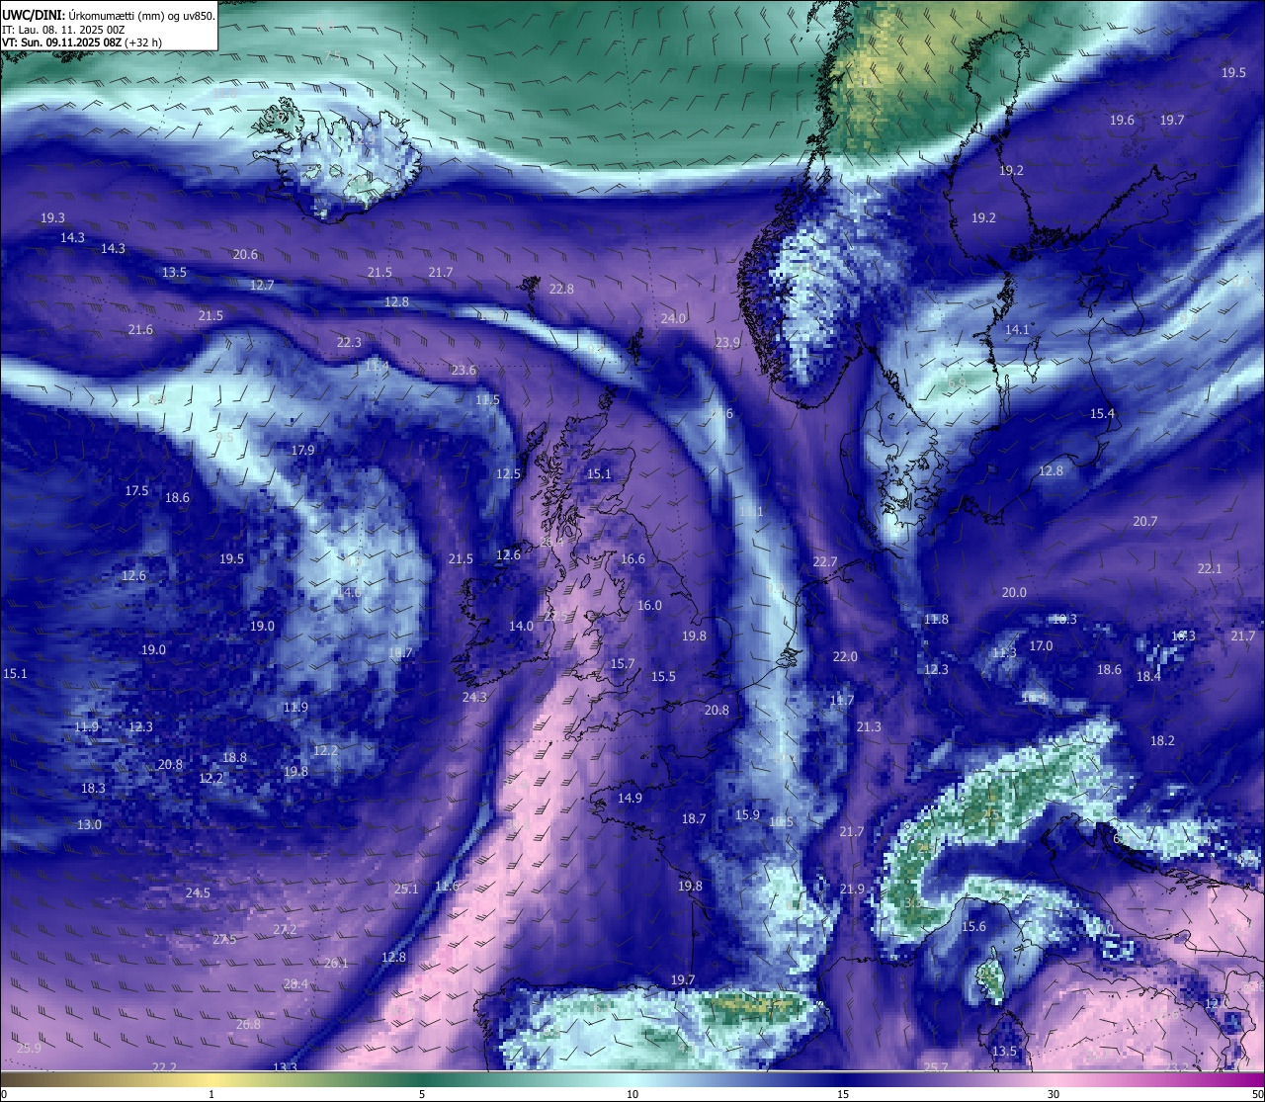Click the 11.6 value on the map
Screen dimensions: 1265x1102
(x=447, y=887)
